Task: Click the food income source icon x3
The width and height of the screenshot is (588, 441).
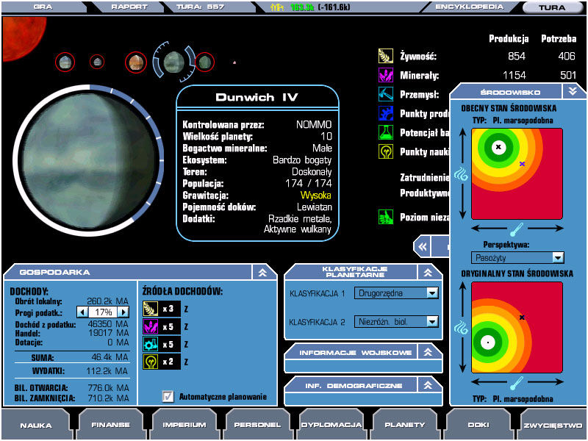Action: (x=151, y=309)
